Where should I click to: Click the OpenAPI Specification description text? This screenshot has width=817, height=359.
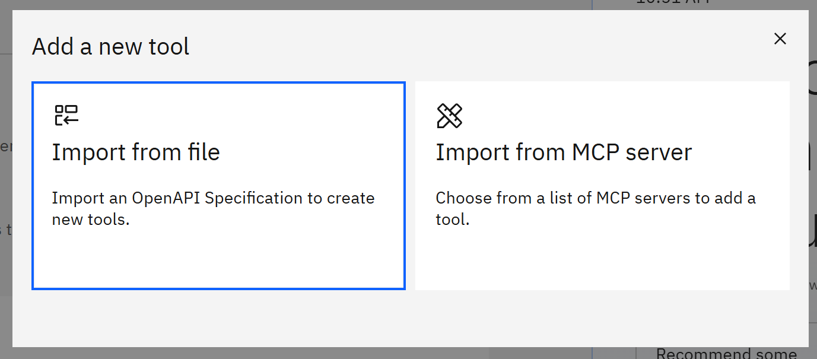213,209
